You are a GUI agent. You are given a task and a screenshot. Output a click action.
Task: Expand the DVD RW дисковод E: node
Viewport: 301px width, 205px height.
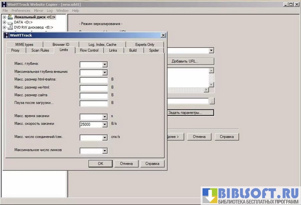point(4,27)
